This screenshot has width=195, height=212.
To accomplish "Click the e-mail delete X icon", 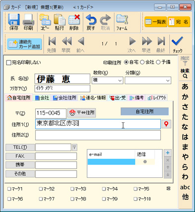I will [168, 160].
